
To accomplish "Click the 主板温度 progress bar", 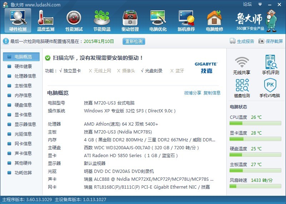I will point(255,170).
